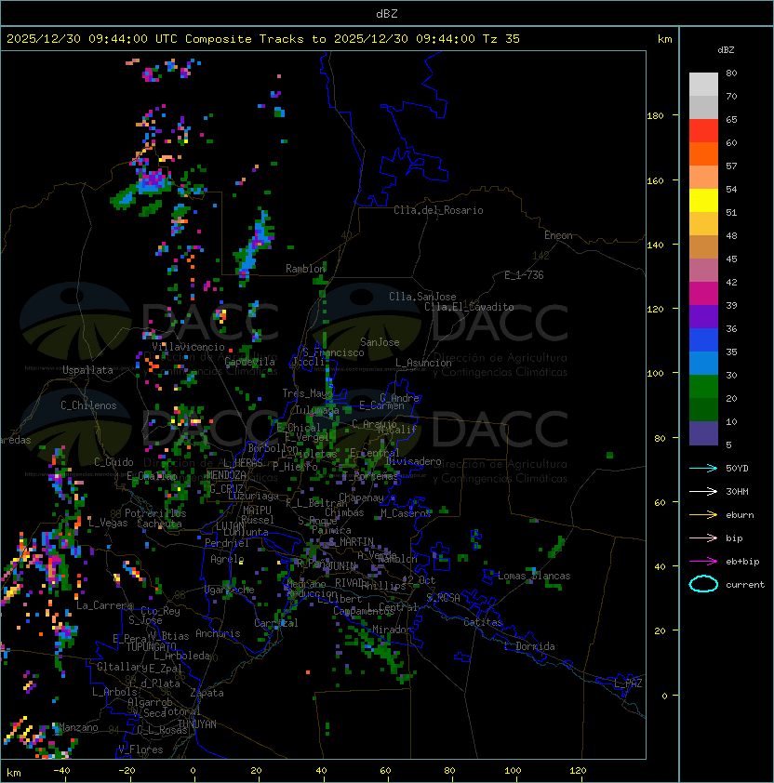774x783 pixels.
Task: Click the cyan 50YD arrow legend icon
Action: (x=703, y=468)
